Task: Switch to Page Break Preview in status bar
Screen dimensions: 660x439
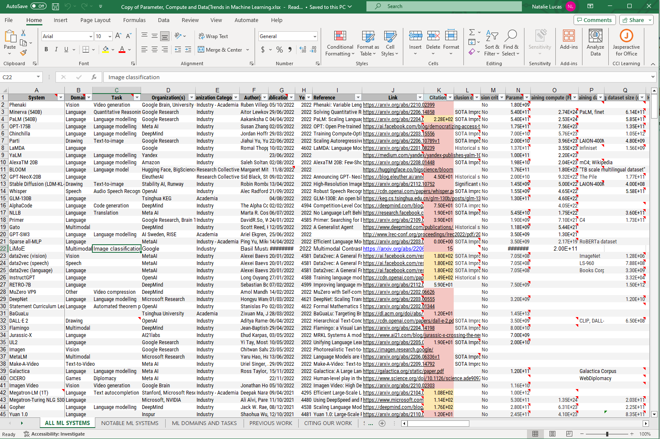Action: coord(569,434)
